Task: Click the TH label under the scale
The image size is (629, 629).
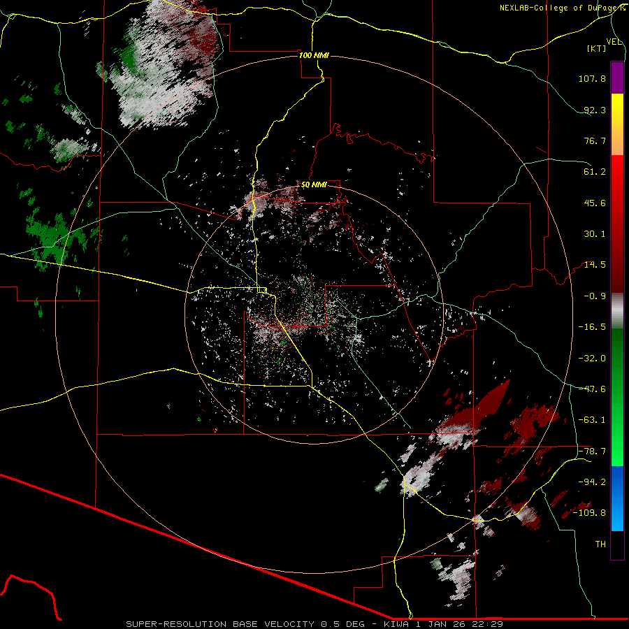Action: 600,544
